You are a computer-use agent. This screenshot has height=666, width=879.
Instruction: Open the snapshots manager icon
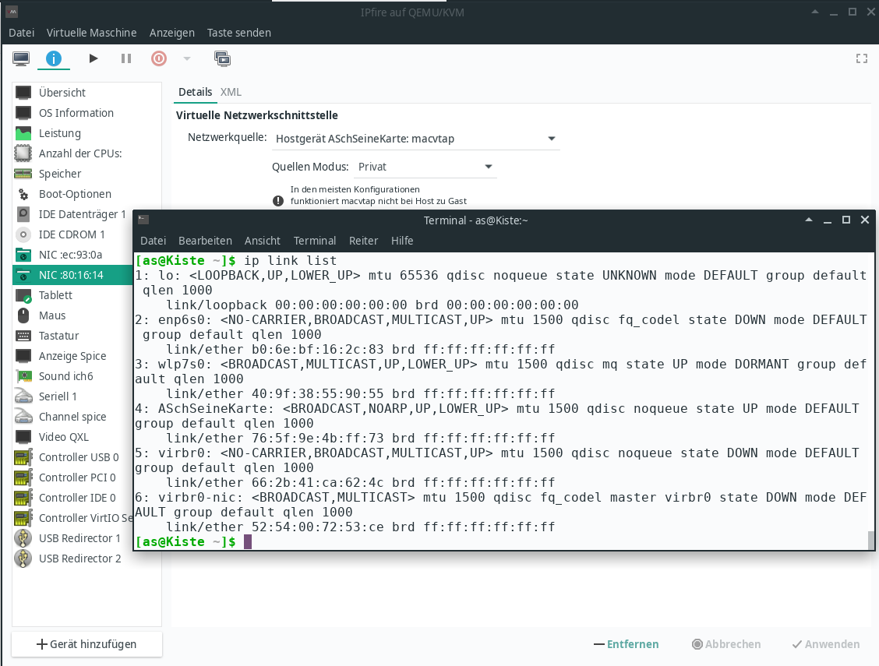point(222,58)
